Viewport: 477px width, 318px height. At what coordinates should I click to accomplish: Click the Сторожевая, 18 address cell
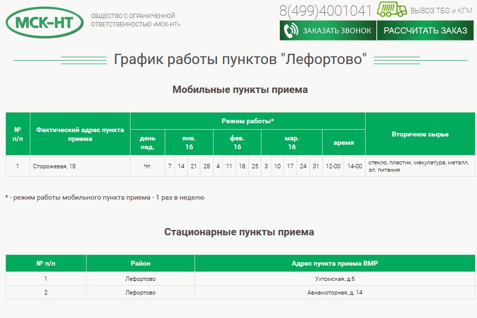point(80,166)
